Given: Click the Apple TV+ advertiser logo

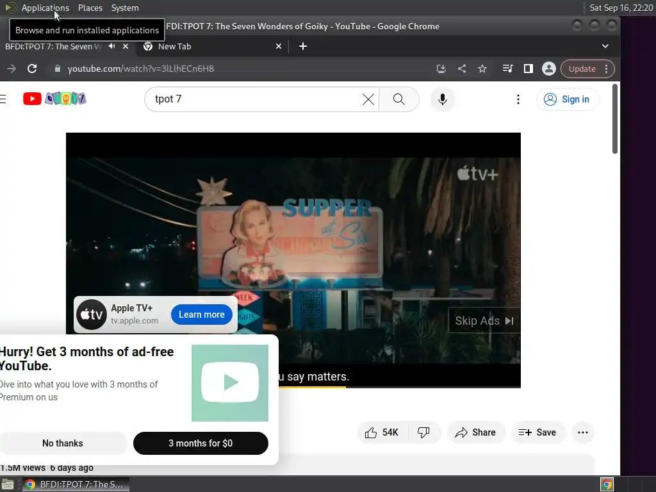Looking at the screenshot, I should pyautogui.click(x=92, y=315).
